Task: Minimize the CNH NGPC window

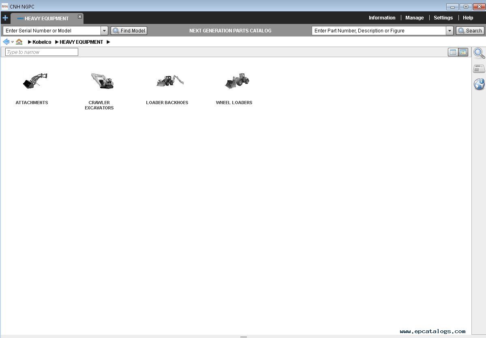Action: pyautogui.click(x=452, y=6)
